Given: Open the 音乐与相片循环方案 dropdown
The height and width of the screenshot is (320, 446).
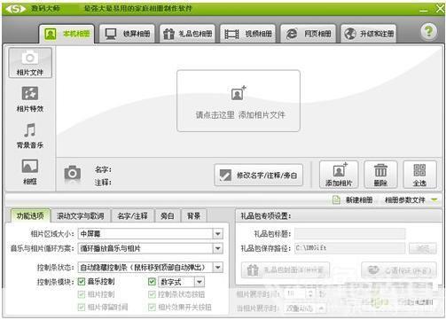Looking at the screenshot, I should coord(151,248).
